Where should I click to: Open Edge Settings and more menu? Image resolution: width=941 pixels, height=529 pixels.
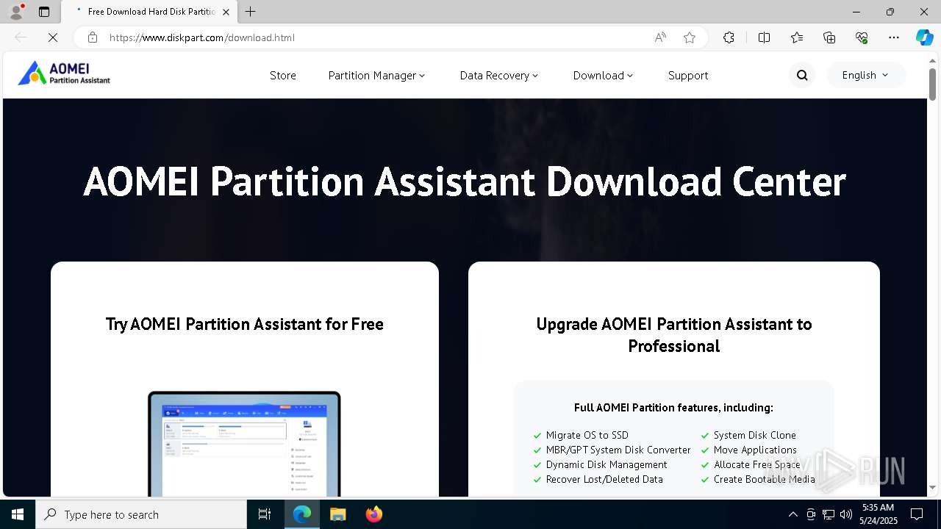point(894,37)
